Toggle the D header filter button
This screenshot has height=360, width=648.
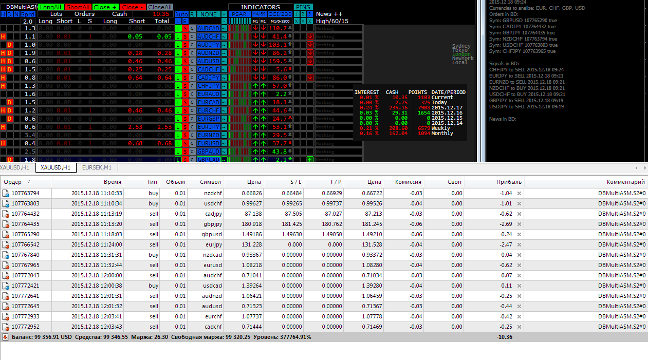[10, 14]
